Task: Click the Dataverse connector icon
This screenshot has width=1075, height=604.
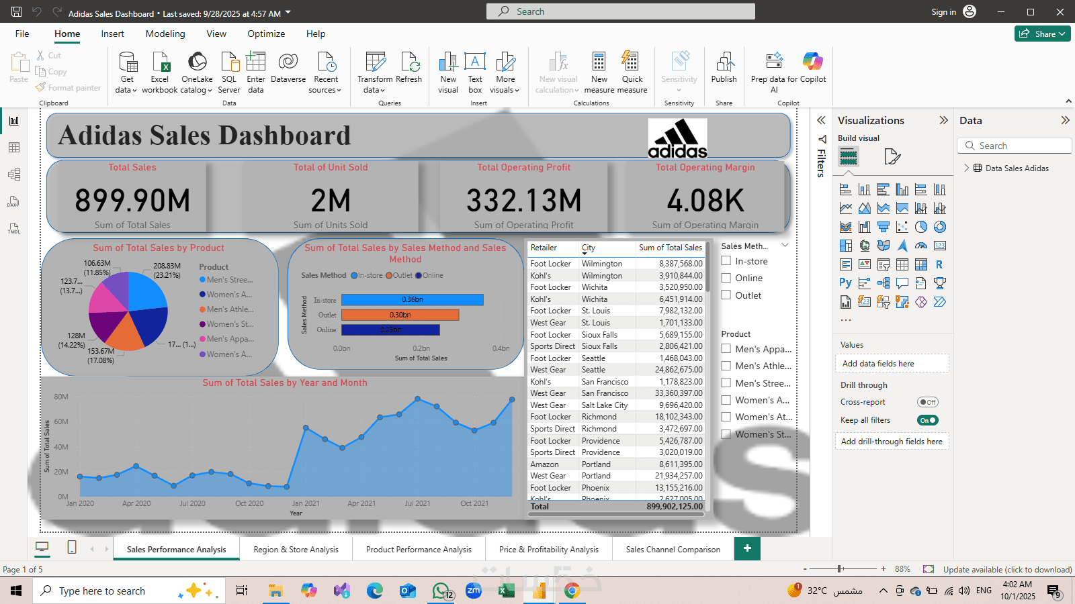Action: coord(288,68)
